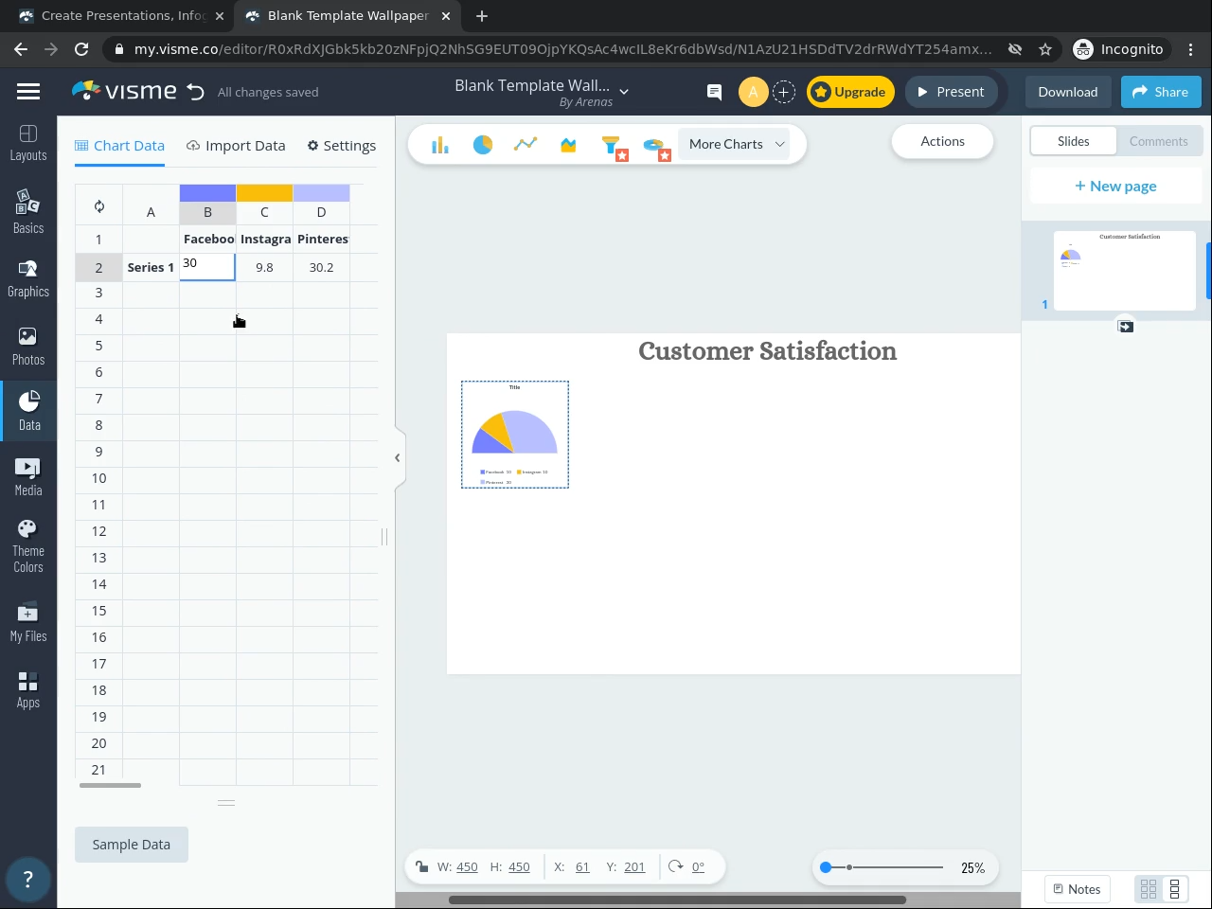Screen dimensions: 1212x909
Task: Select the Slides tab
Action: coord(1073,141)
